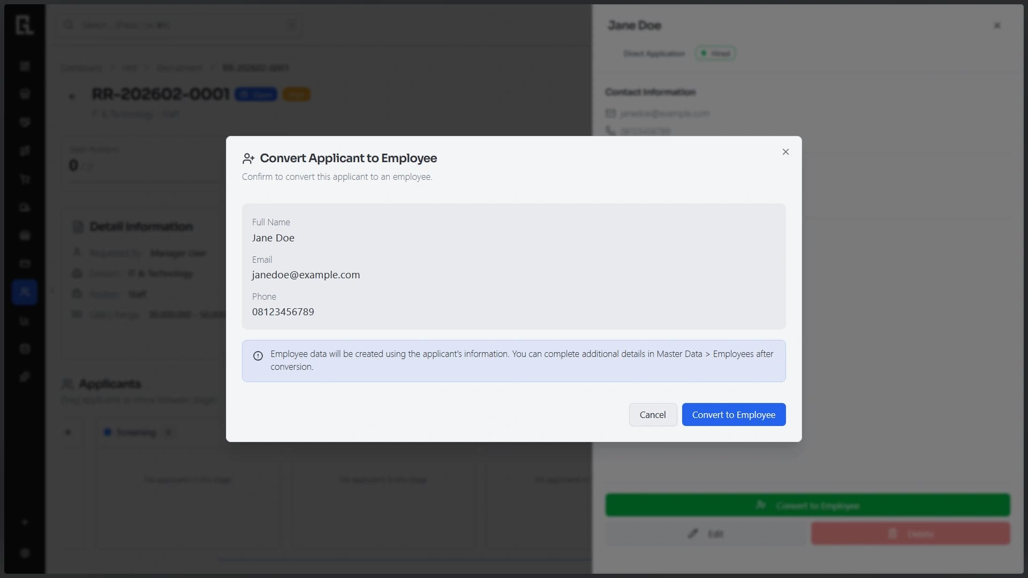Image resolution: width=1028 pixels, height=578 pixels.
Task: Click the first sidebar dashboard icon
Action: [x=25, y=66]
